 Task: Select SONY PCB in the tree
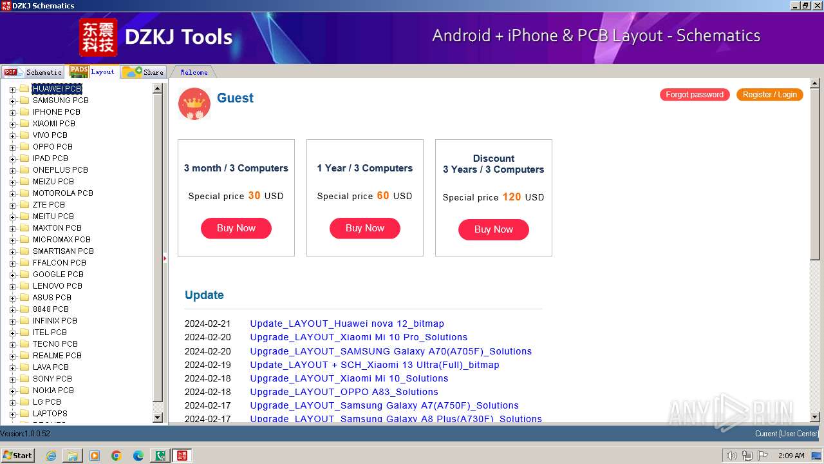[x=52, y=378]
